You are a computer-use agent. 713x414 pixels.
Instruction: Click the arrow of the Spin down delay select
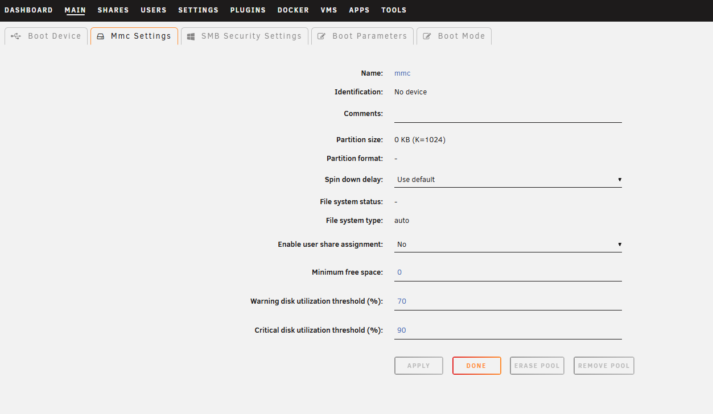point(619,180)
